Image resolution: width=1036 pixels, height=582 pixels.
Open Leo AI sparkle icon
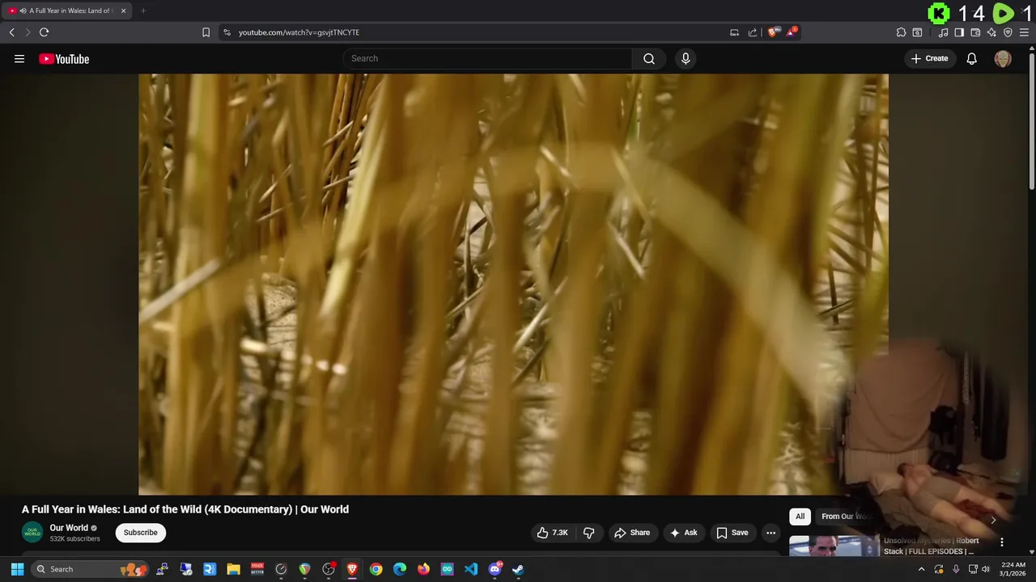[991, 32]
